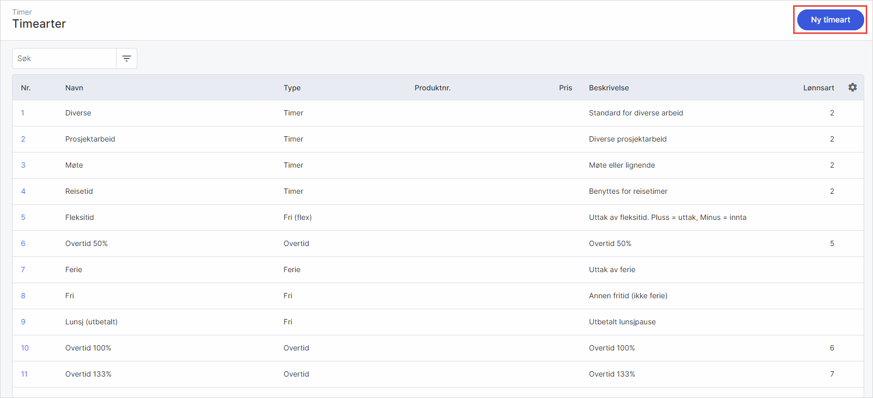Open timeart number 2 link
This screenshot has width=873, height=398.
coord(23,139)
